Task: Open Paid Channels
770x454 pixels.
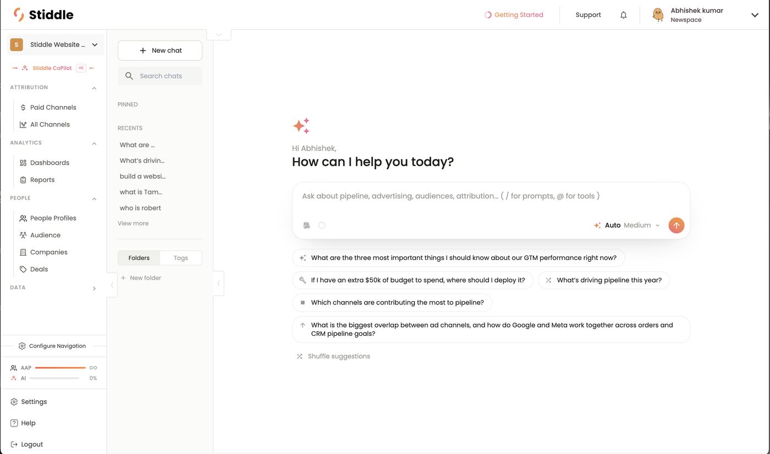Action: (x=53, y=107)
